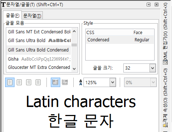Click the text tool T title icon
The height and width of the screenshot is (132, 172).
[x=3, y=5]
